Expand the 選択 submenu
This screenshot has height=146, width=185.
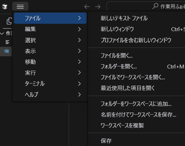click(50, 40)
